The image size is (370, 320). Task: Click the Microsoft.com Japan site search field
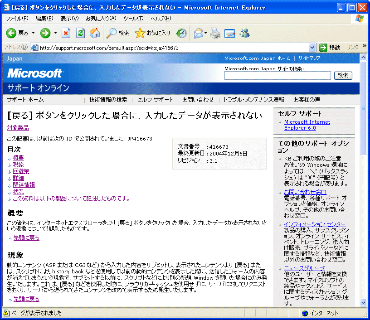[x=277, y=76]
